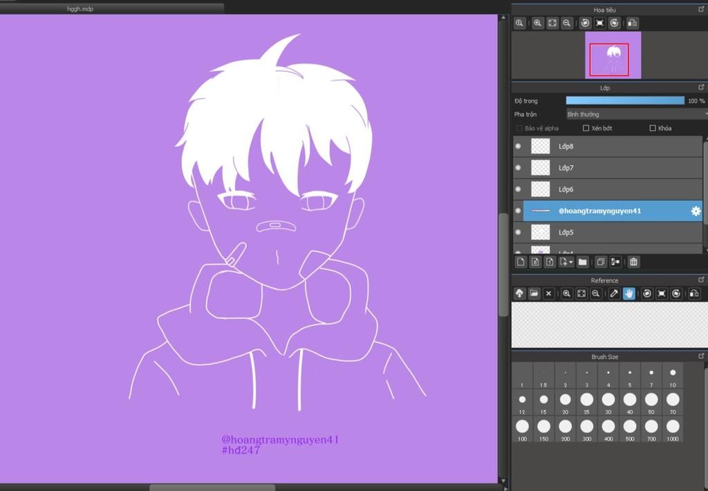708x491 pixels.
Task: Zoom in the Reference panel
Action: pos(567,294)
